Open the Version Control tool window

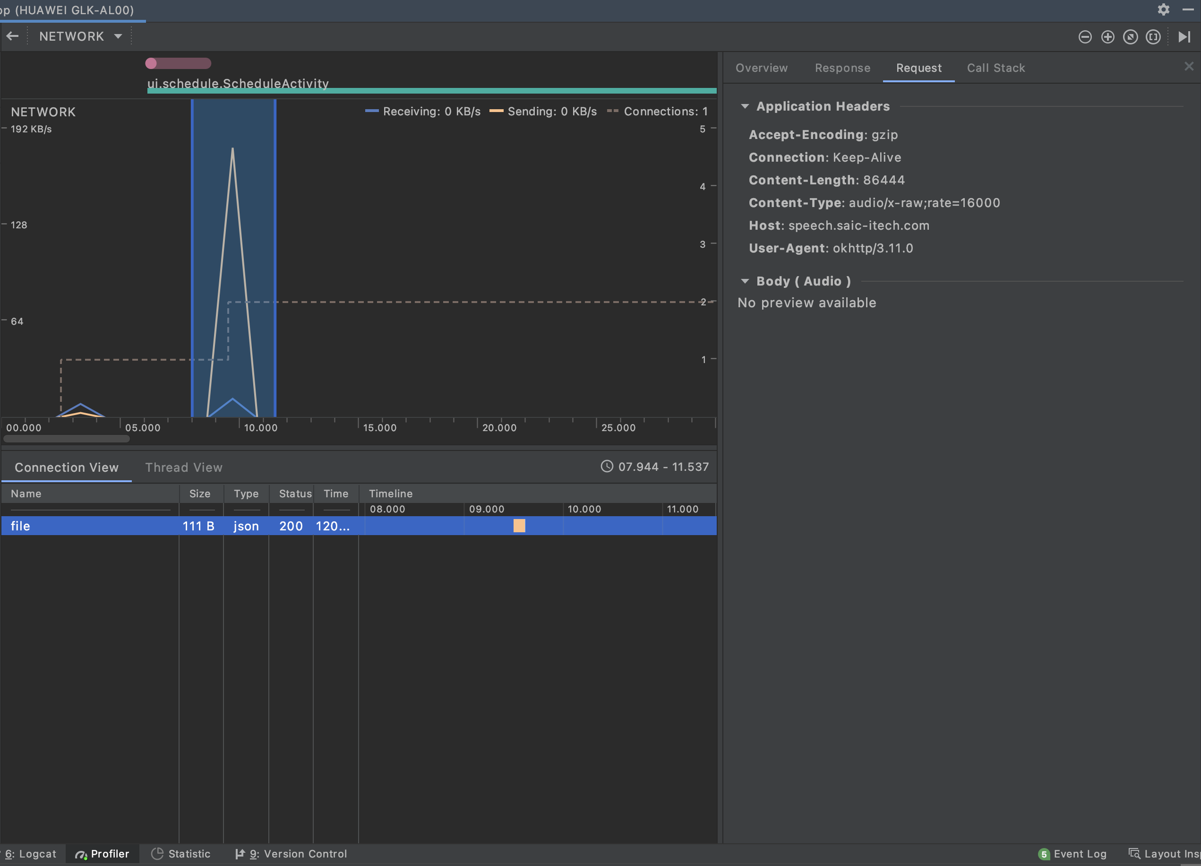291,853
